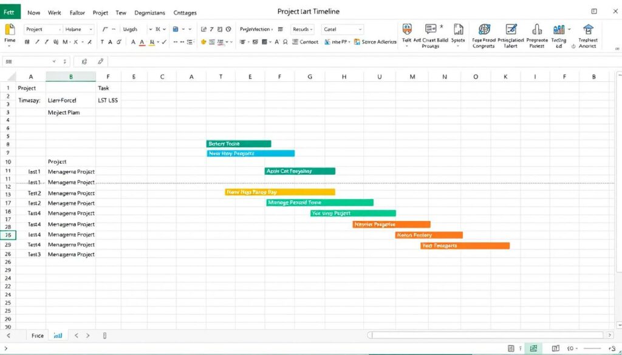622x355 pixels.
Task: Click cell containing Meject Plam
Action: click(70, 112)
